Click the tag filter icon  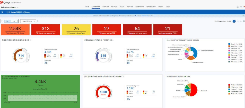click(x=2, y=21)
